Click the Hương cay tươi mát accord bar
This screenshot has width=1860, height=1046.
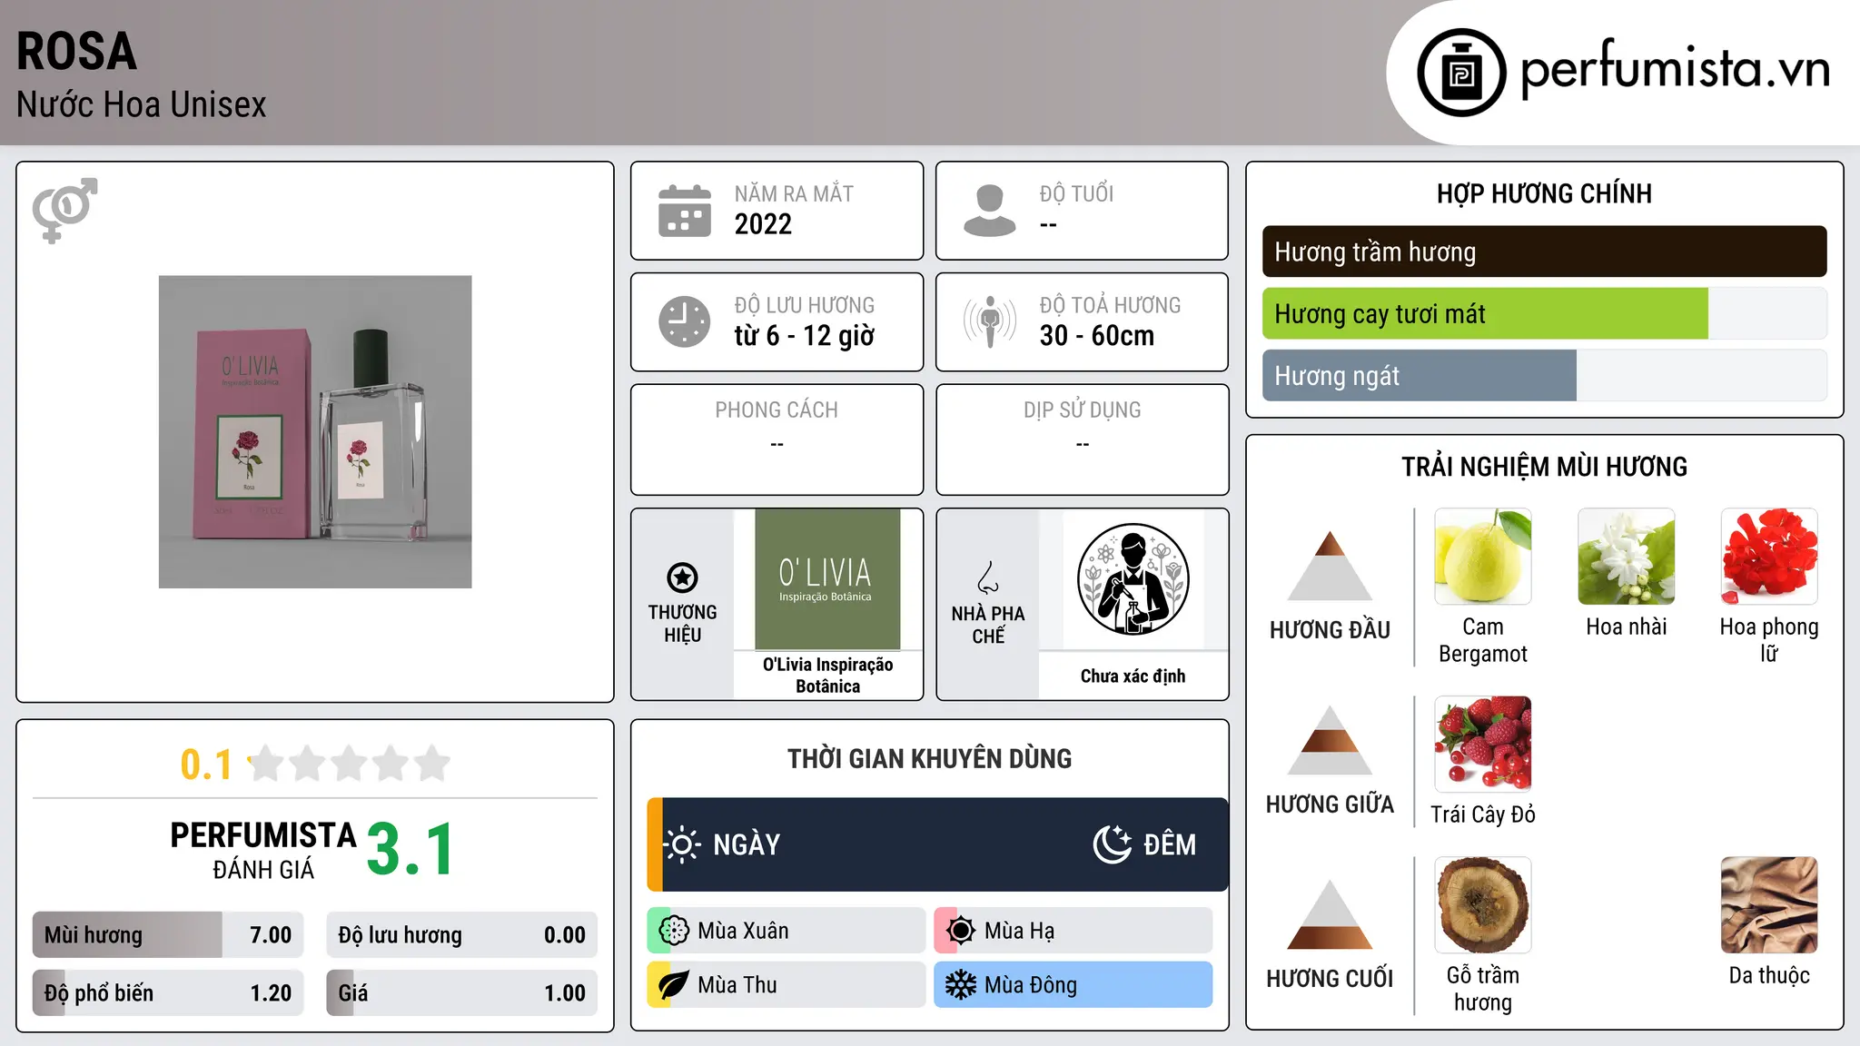(x=1545, y=314)
